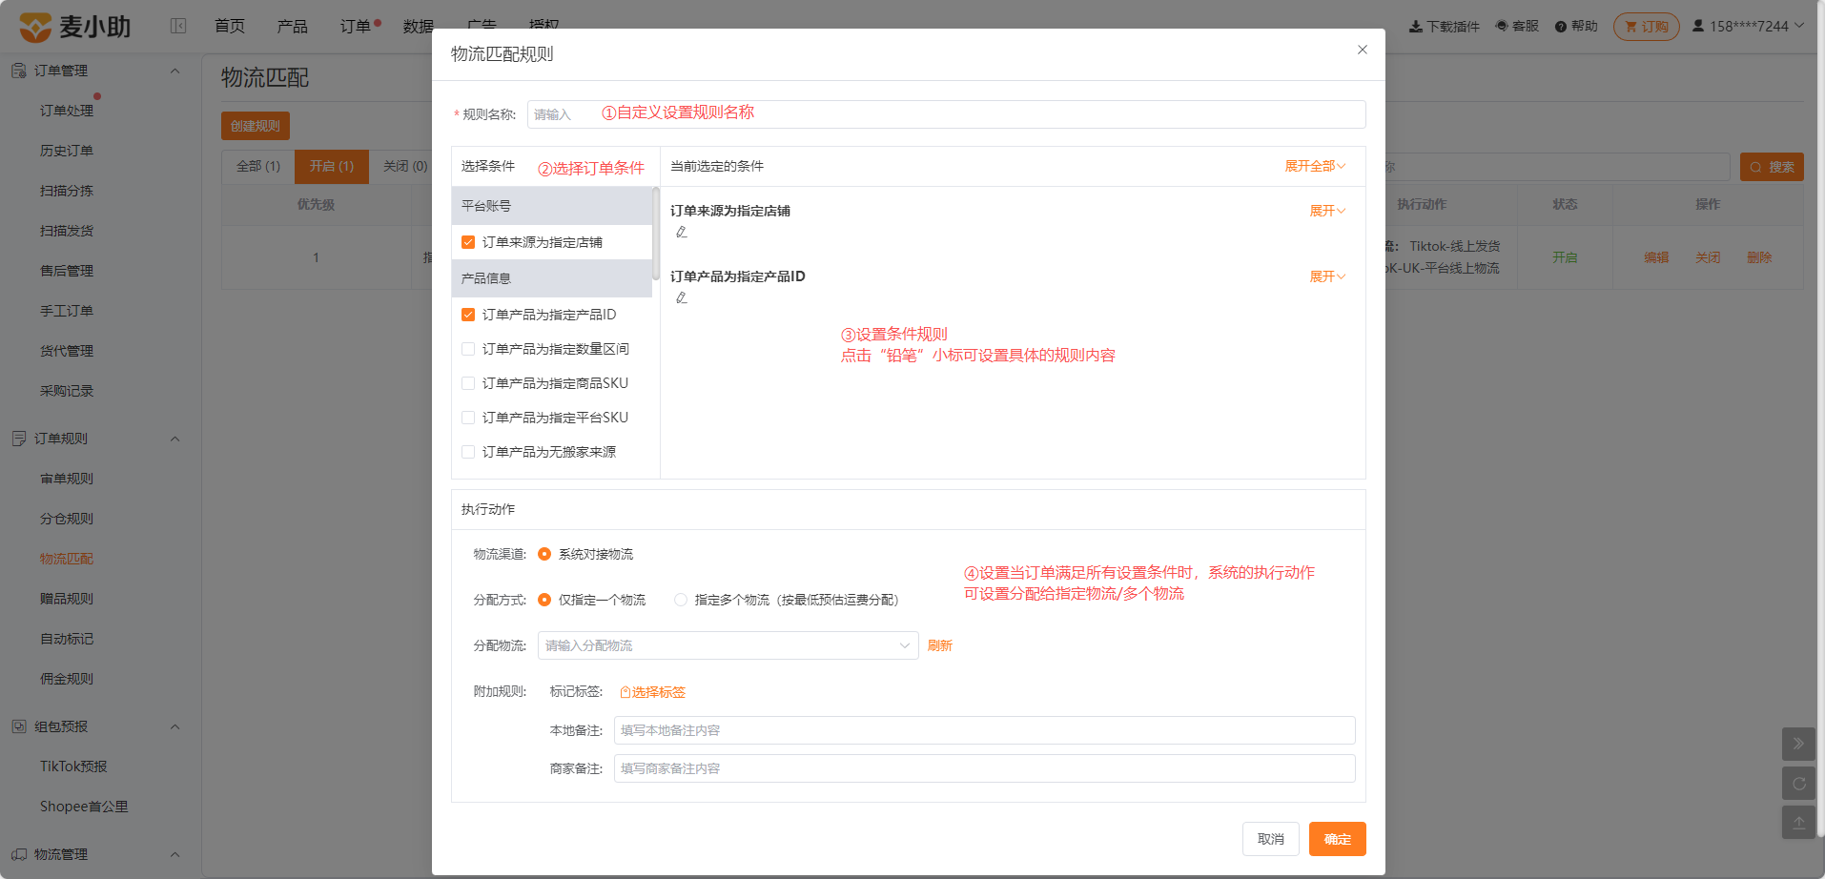Click the 组包预报 sidebar icon
1825x879 pixels.
[19, 726]
